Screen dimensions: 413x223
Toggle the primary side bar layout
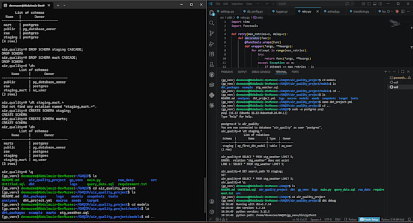click(369, 4)
